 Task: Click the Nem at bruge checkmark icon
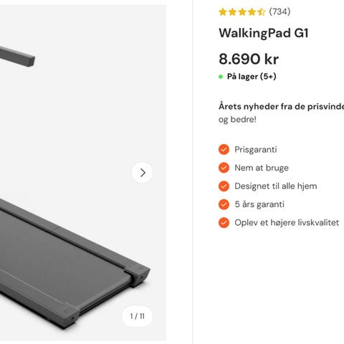224,168
